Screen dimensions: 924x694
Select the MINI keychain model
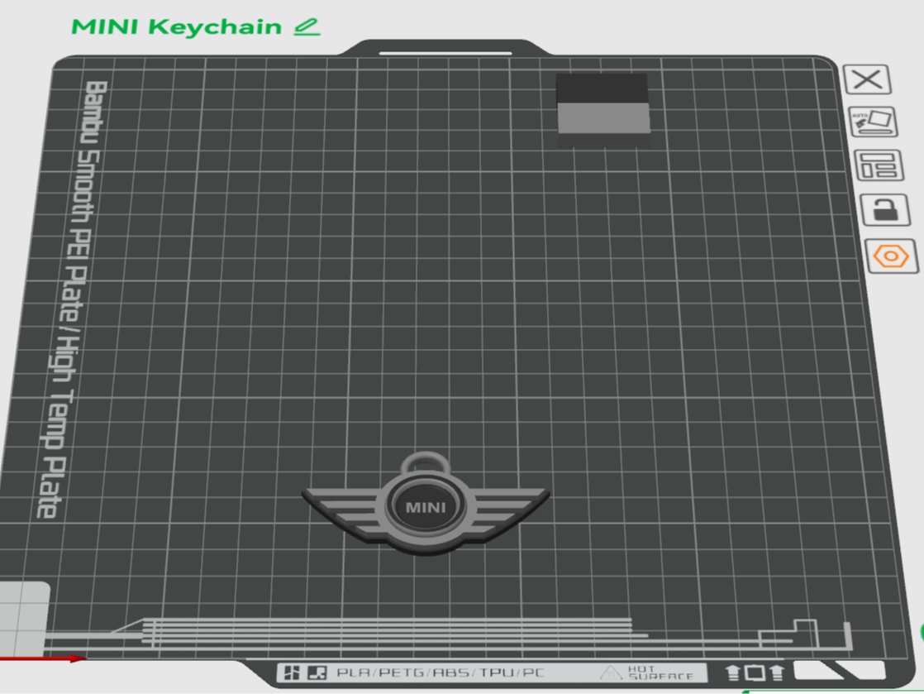pos(426,503)
